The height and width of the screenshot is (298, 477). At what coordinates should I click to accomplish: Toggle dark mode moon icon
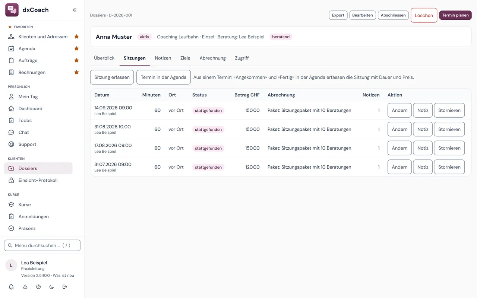click(x=51, y=287)
